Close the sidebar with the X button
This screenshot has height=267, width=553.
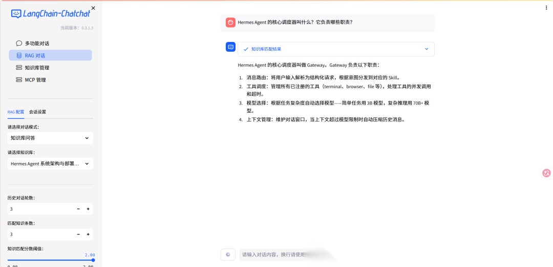[93, 8]
